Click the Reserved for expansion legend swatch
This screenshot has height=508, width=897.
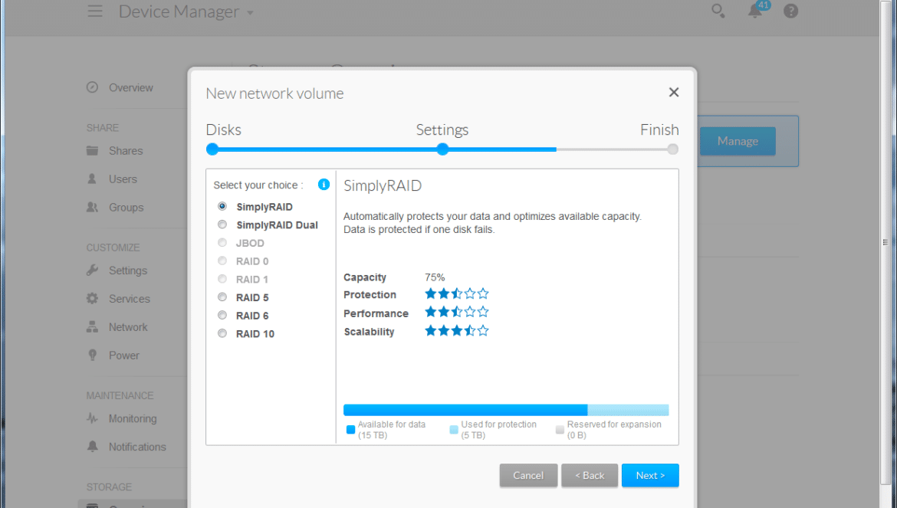click(x=560, y=430)
